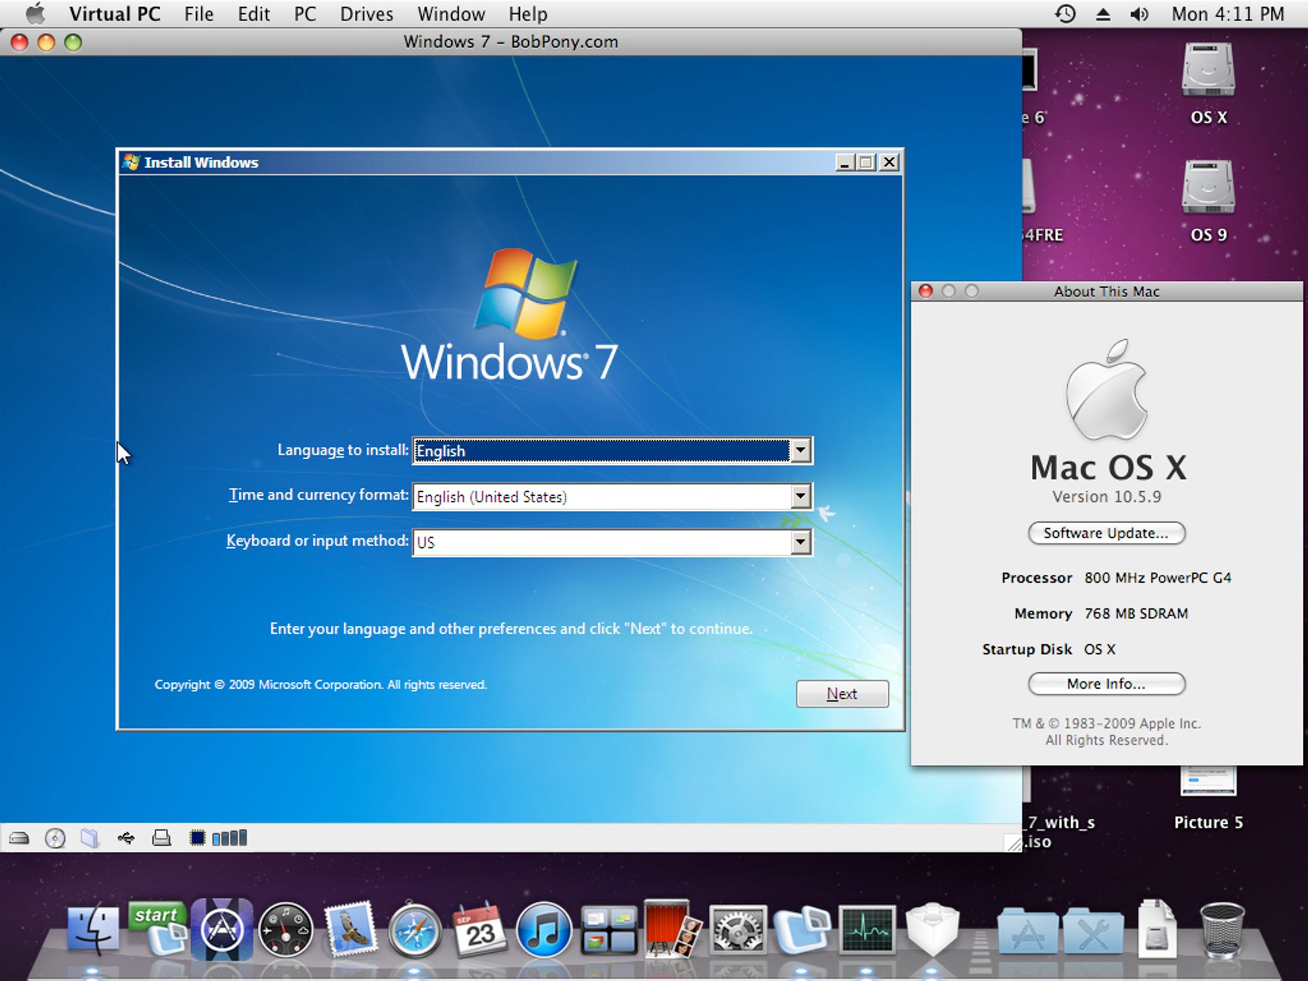Screen dimensions: 1308x981
Task: Open the Edit menu
Action: click(254, 14)
